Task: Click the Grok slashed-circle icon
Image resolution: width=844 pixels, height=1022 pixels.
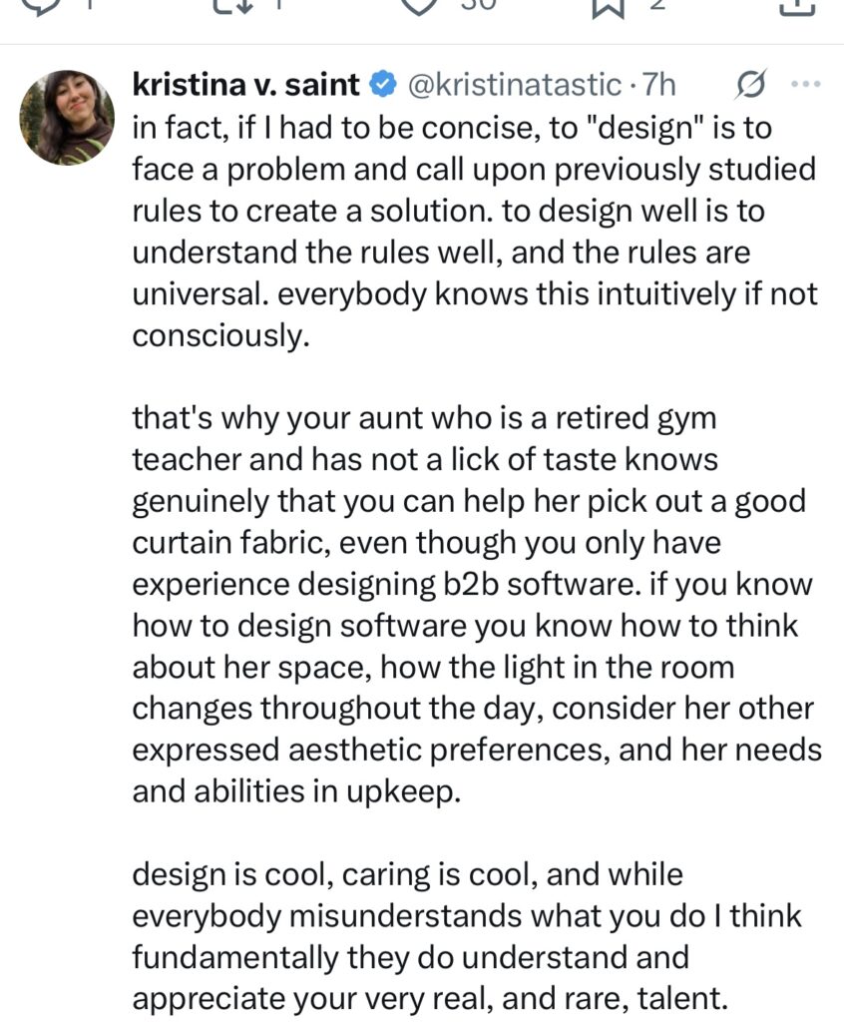Action: point(750,86)
